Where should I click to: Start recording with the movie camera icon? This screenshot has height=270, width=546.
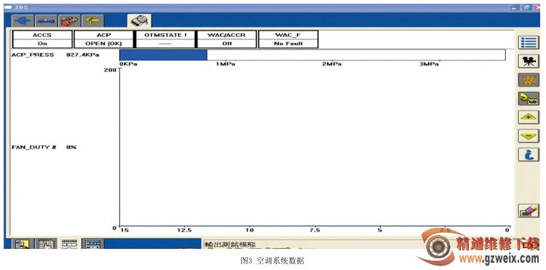[x=529, y=61]
